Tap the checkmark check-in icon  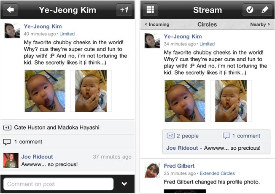250,10
